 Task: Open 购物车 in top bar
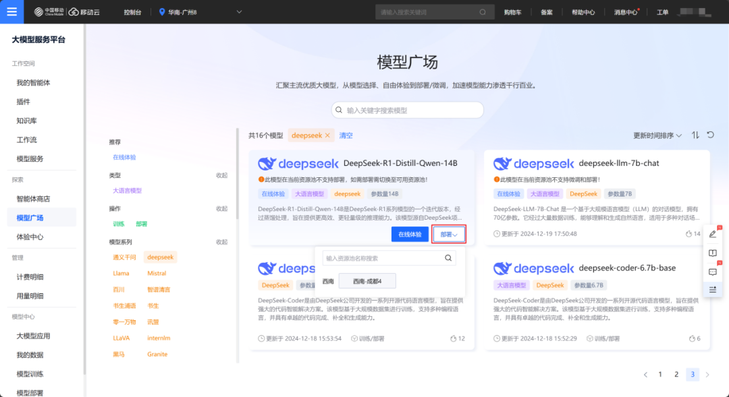click(x=512, y=12)
